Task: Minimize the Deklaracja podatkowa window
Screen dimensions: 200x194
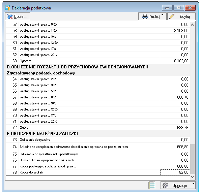Action: 167,8
